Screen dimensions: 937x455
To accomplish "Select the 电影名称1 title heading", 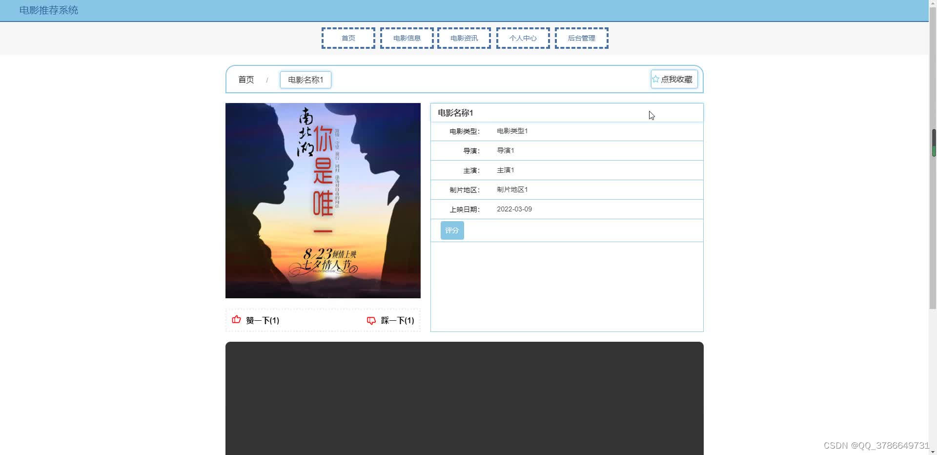I will (x=455, y=113).
